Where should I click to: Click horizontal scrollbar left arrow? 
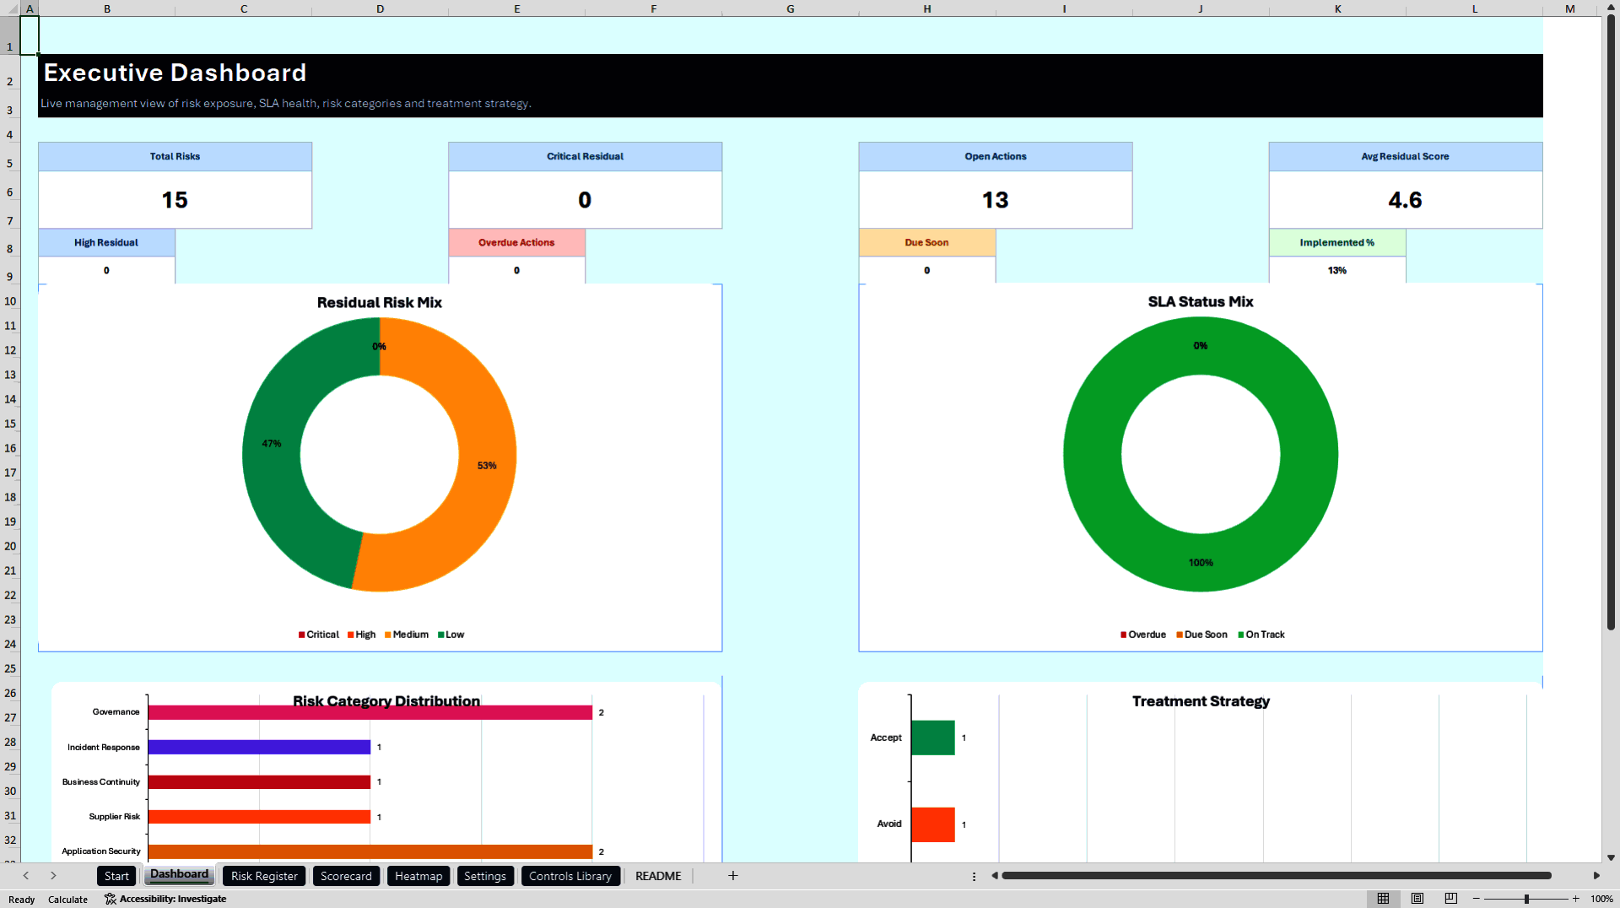995,876
